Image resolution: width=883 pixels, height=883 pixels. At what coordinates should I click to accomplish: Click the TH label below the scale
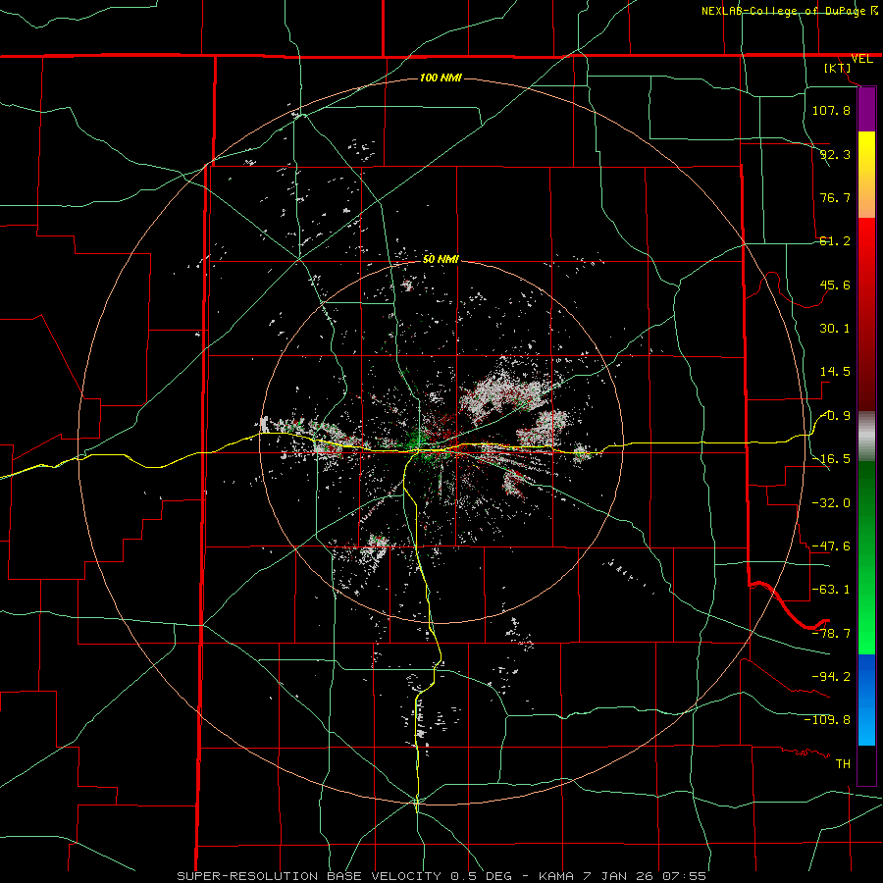[843, 763]
